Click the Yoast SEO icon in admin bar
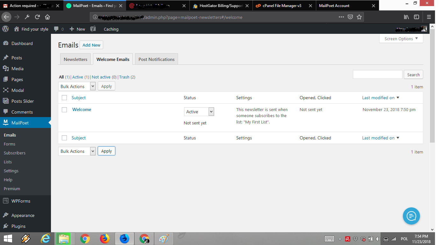The width and height of the screenshot is (442, 245). [93, 29]
